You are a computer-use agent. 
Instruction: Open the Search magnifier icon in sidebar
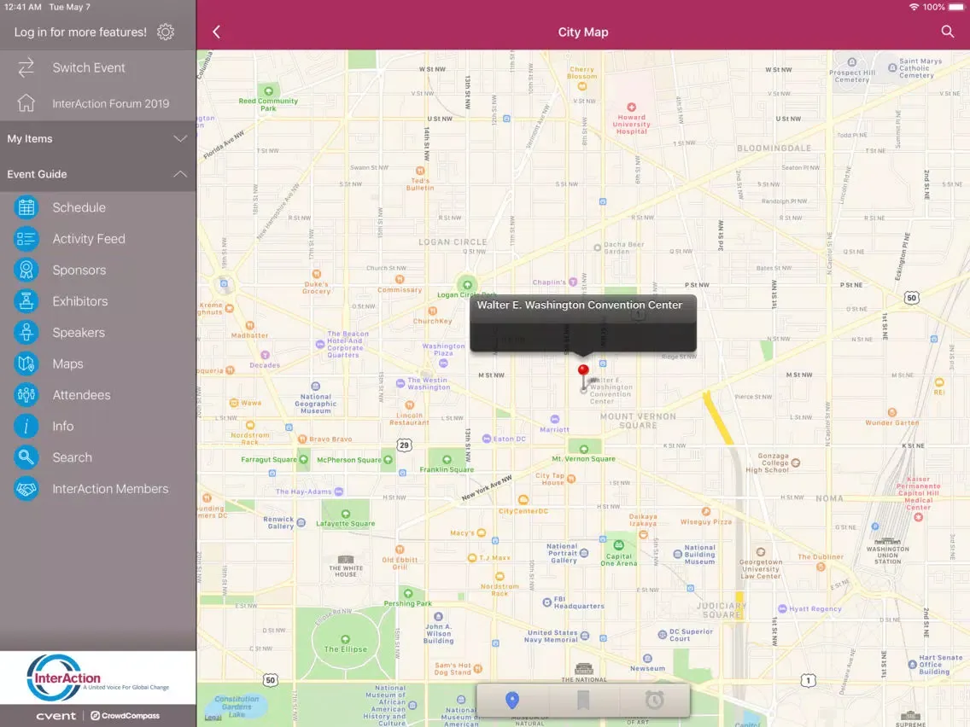point(26,457)
